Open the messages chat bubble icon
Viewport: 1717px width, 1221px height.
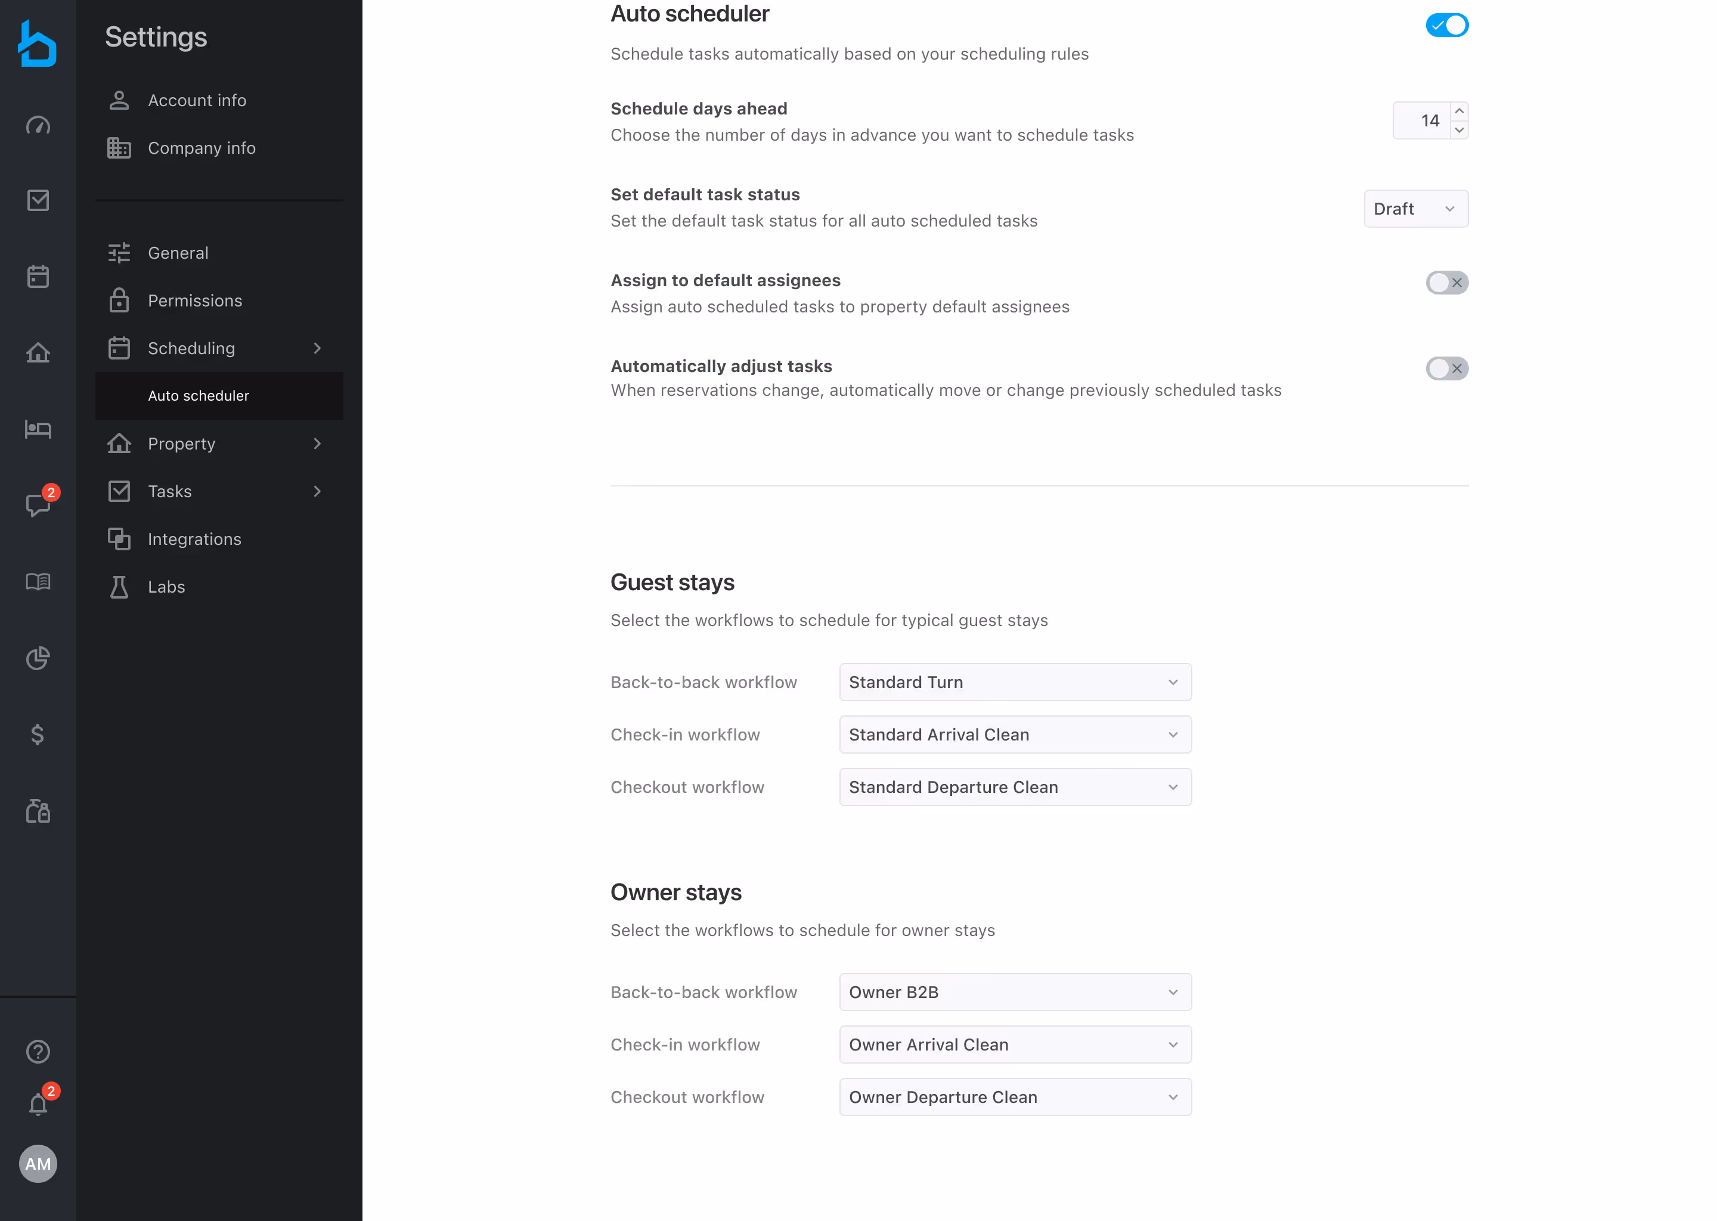(38, 504)
